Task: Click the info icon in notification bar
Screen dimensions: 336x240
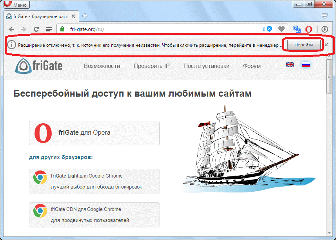Action: [x=12, y=45]
